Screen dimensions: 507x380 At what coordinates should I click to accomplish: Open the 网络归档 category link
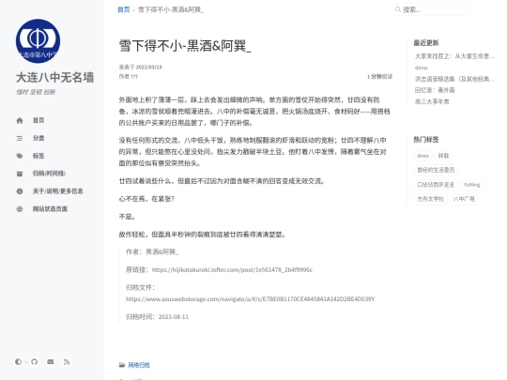coord(139,365)
